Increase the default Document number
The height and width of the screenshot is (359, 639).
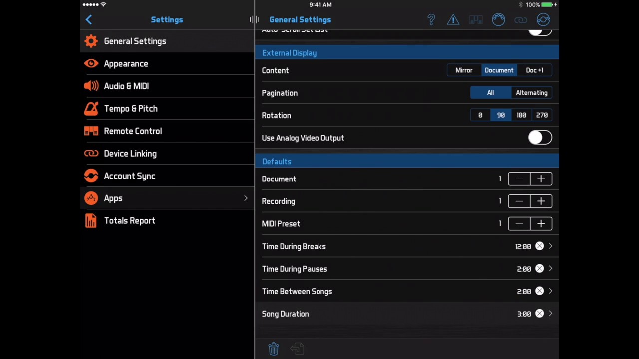click(541, 179)
